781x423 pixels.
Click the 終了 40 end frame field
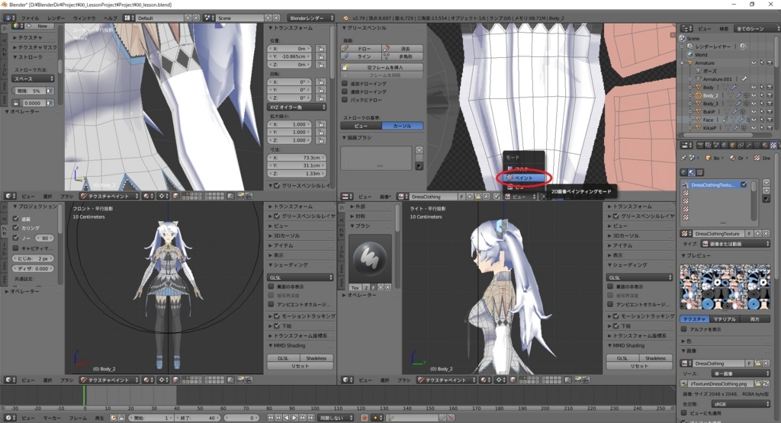pyautogui.click(x=198, y=418)
